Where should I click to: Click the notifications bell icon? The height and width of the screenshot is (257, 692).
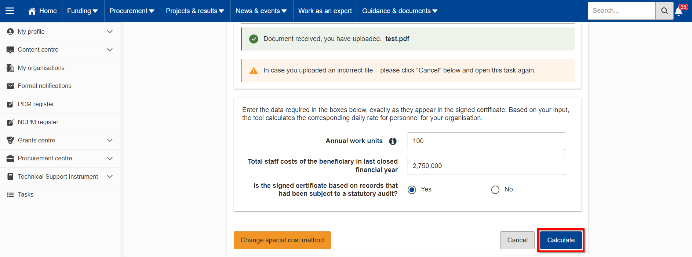click(679, 12)
